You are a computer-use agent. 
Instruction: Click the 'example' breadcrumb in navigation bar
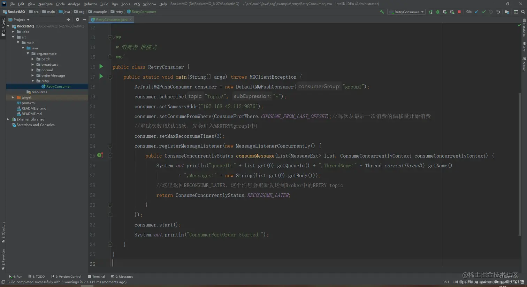point(97,12)
